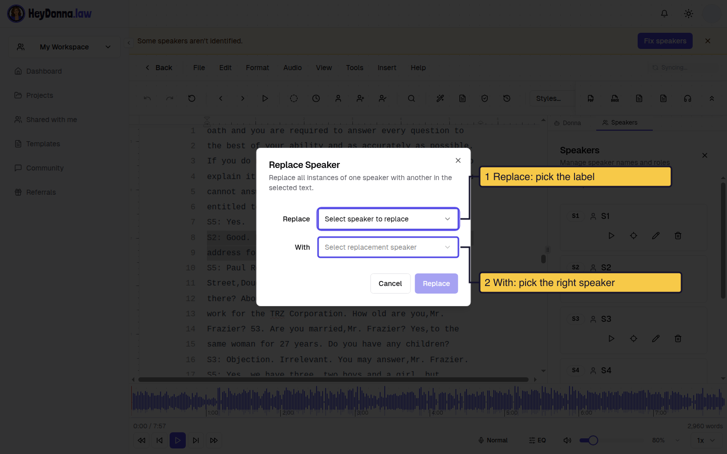Click the person-check verify speaker icon
This screenshot has height=454, width=727.
pyautogui.click(x=383, y=98)
